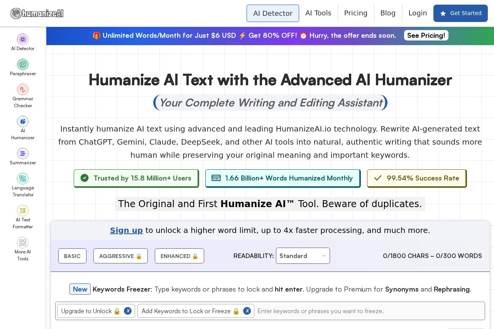Image resolution: width=494 pixels, height=329 pixels.
Task: Click the green check icon beside Trusted Users
Action: (85, 178)
